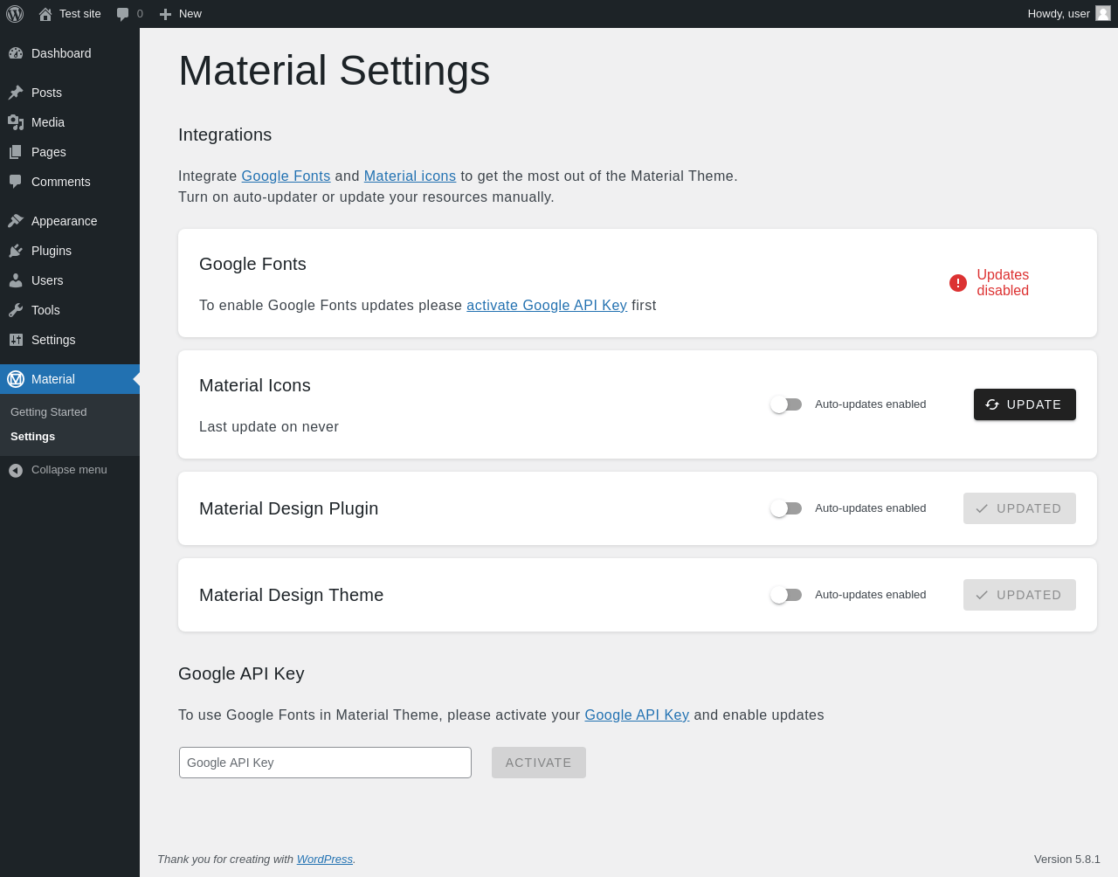Image resolution: width=1118 pixels, height=877 pixels.
Task: Click the WordPress logo icon
Action: click(x=15, y=14)
